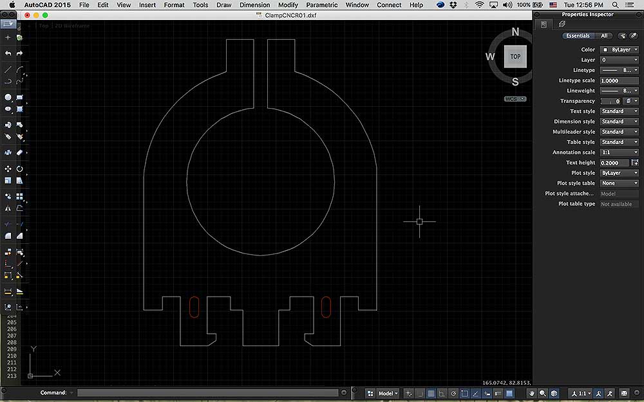
Task: Click the quick select icon beside All
Action: pyautogui.click(x=623, y=35)
